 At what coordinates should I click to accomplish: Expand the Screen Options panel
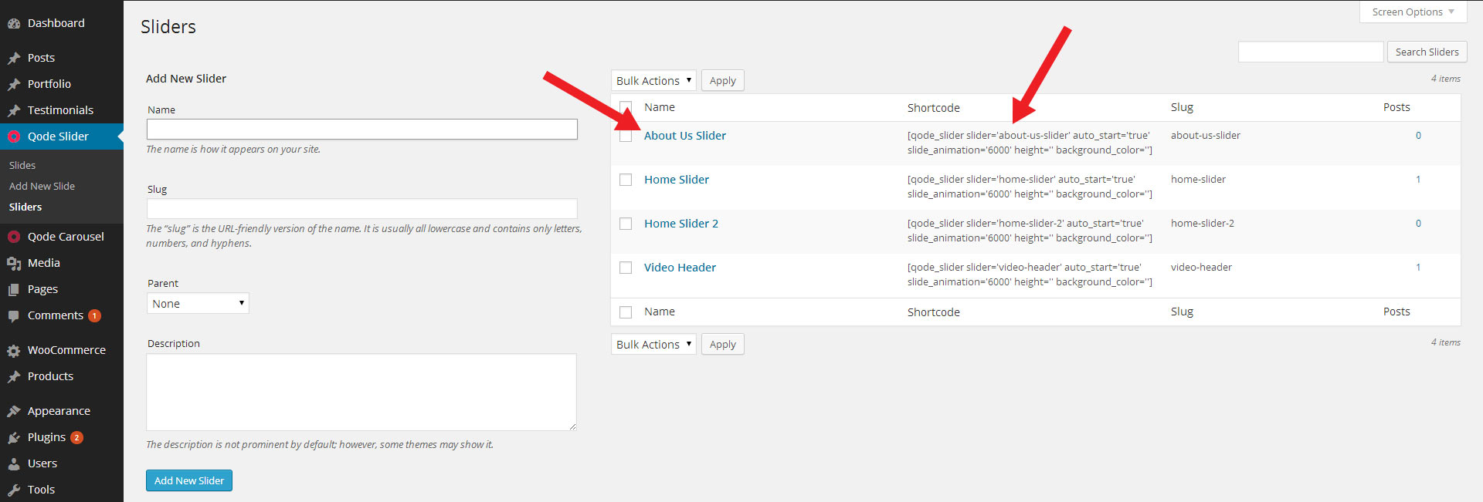click(x=1413, y=12)
